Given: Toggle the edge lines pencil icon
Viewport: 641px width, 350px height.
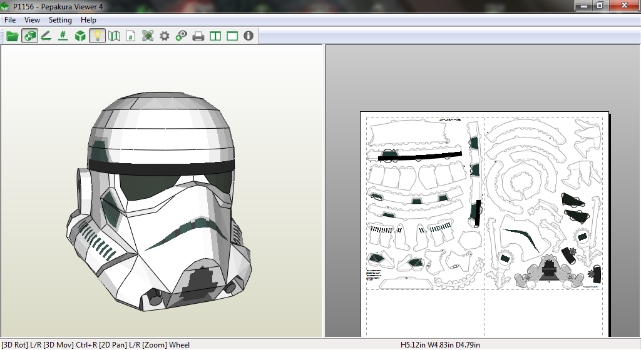Looking at the screenshot, I should pos(46,36).
